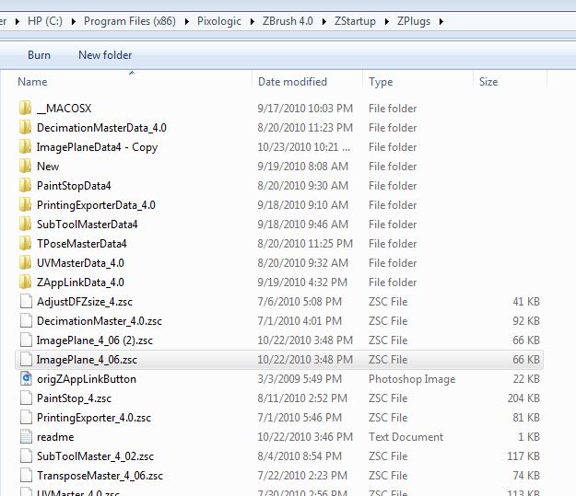Select the ImagePlane_4_06.zsc file icon
The width and height of the screenshot is (576, 496).
(x=26, y=360)
